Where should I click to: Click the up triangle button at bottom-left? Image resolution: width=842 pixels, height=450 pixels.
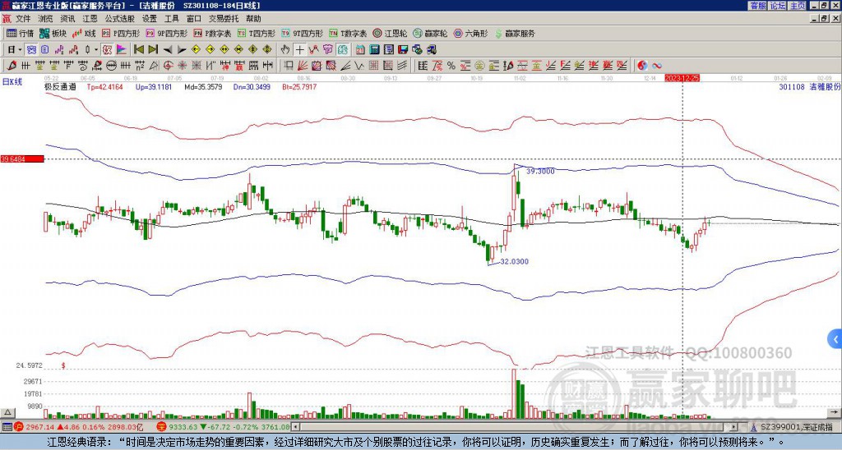click(x=7, y=412)
